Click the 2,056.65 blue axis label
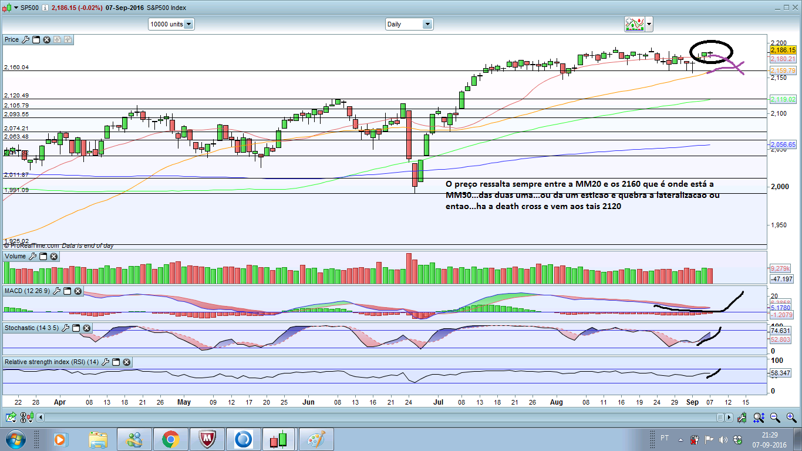The height and width of the screenshot is (451, 802). (x=783, y=144)
